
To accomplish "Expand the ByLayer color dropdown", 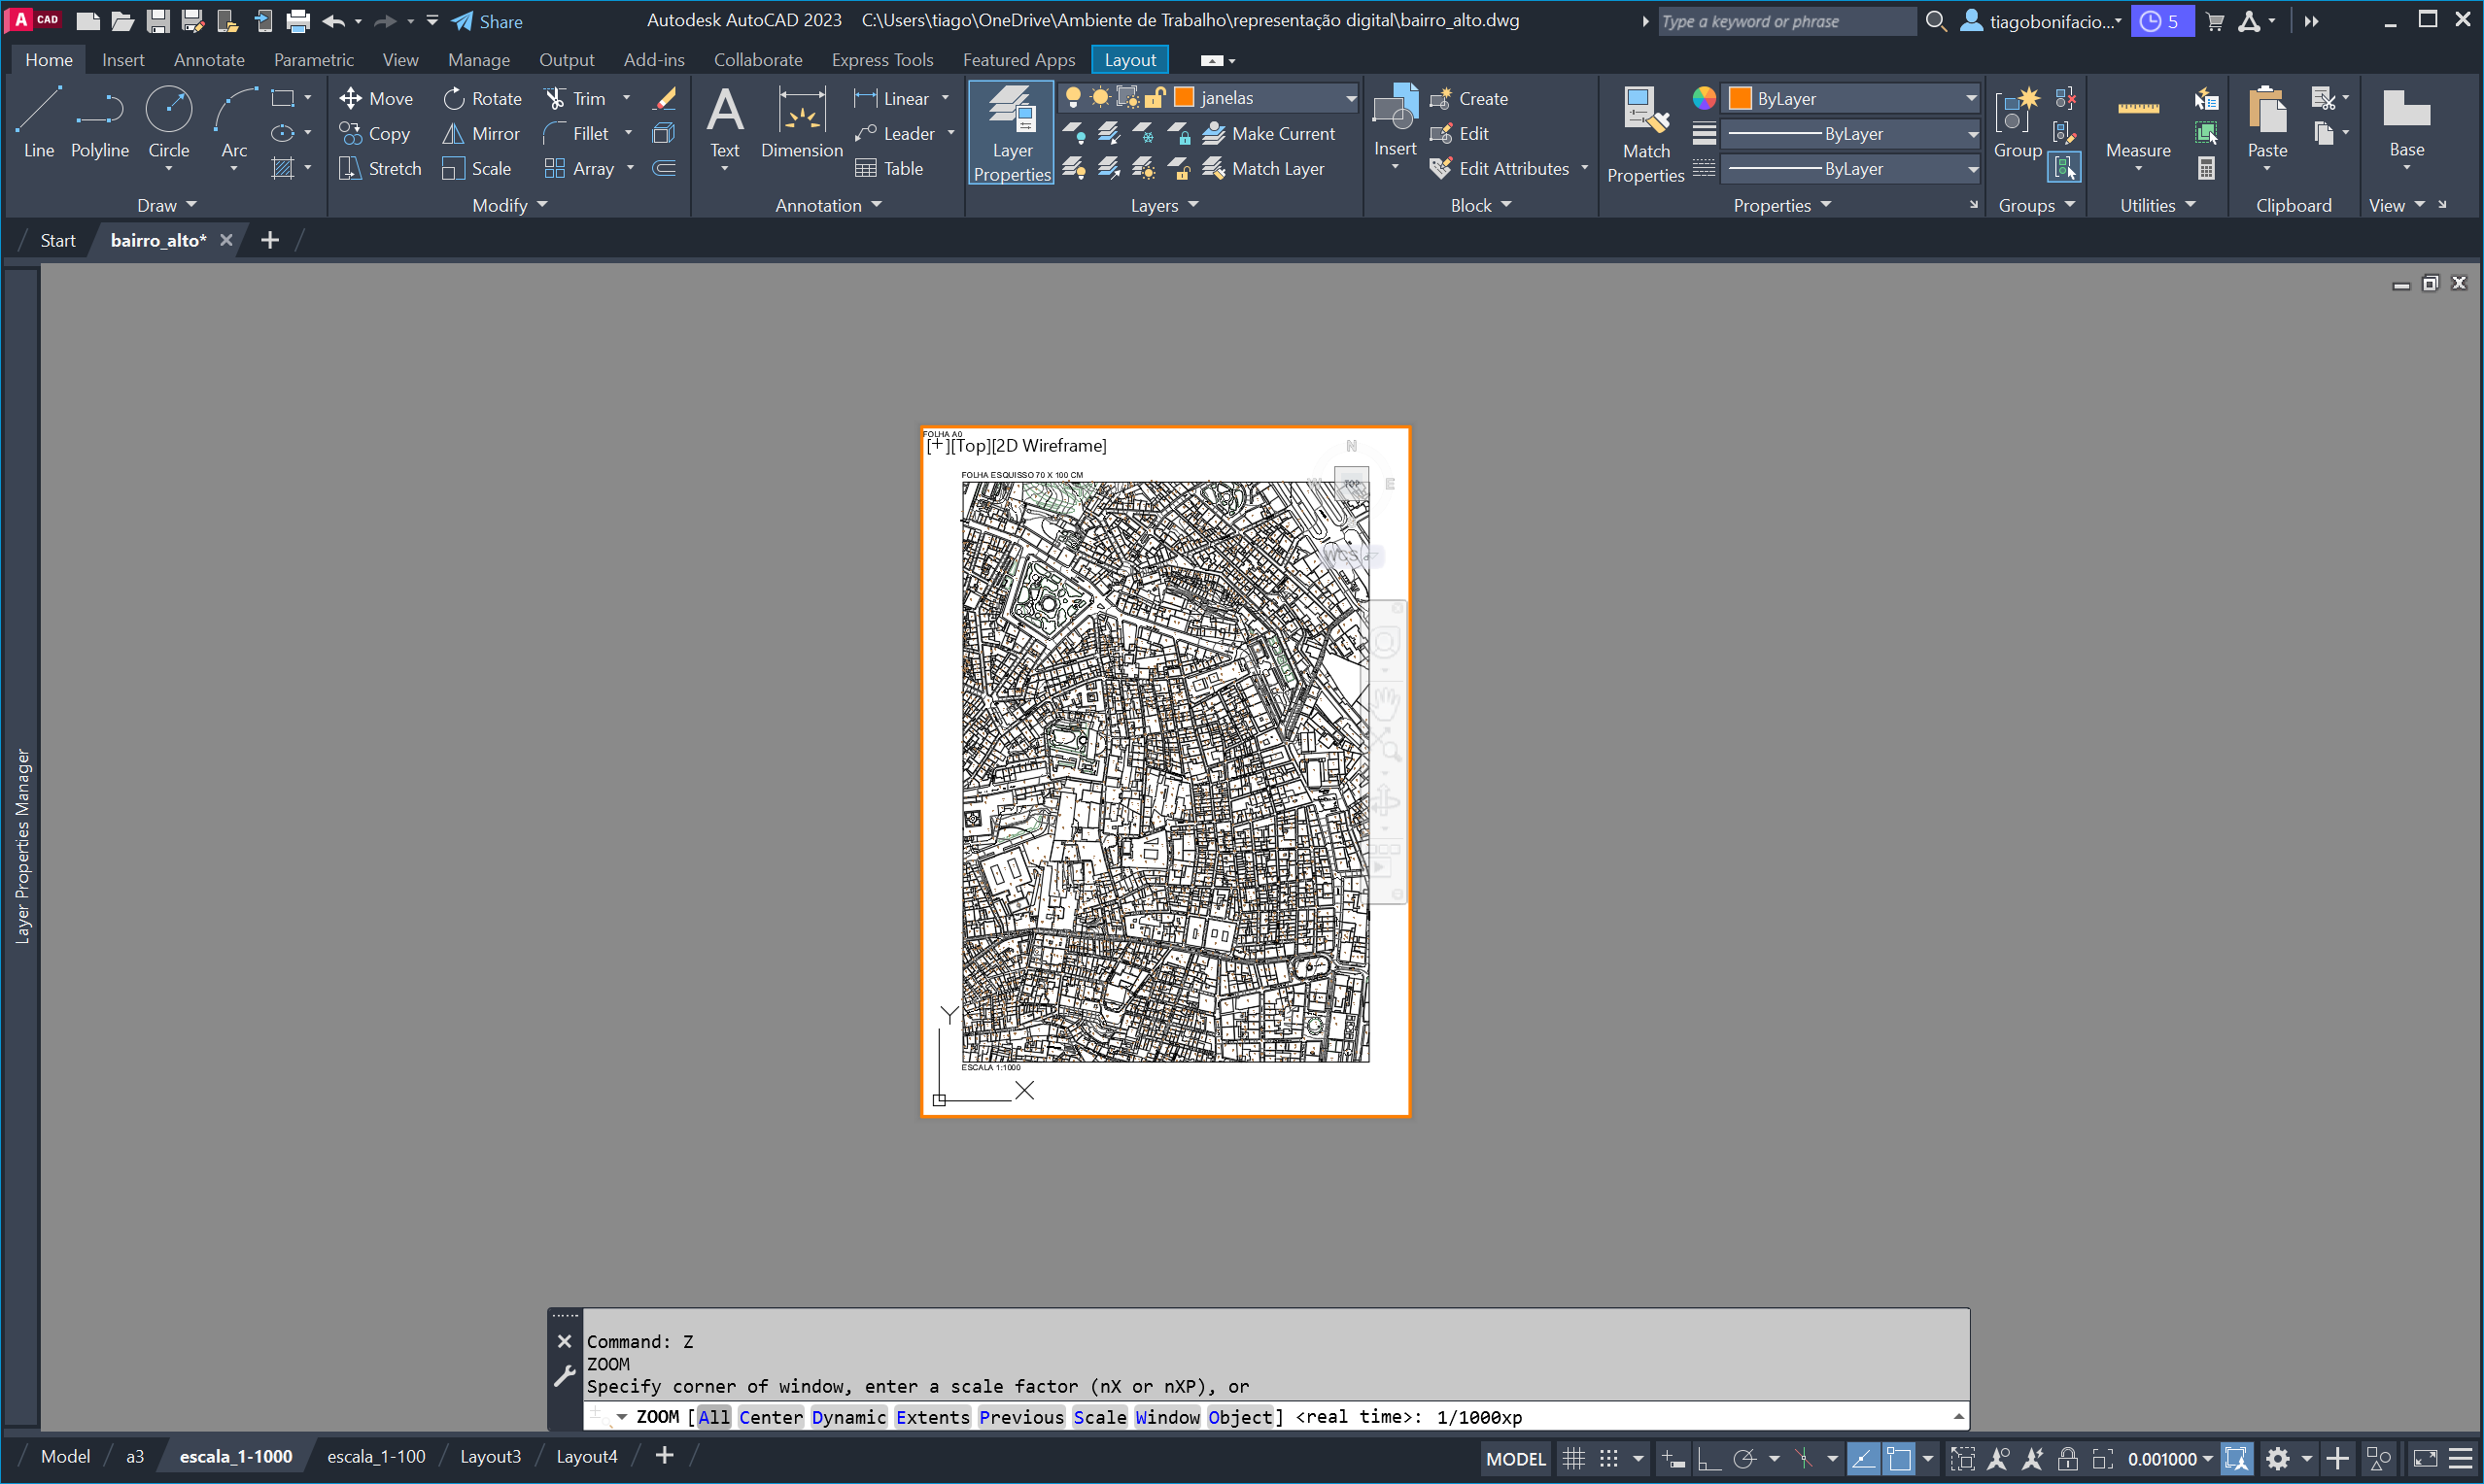I will 1970,98.
